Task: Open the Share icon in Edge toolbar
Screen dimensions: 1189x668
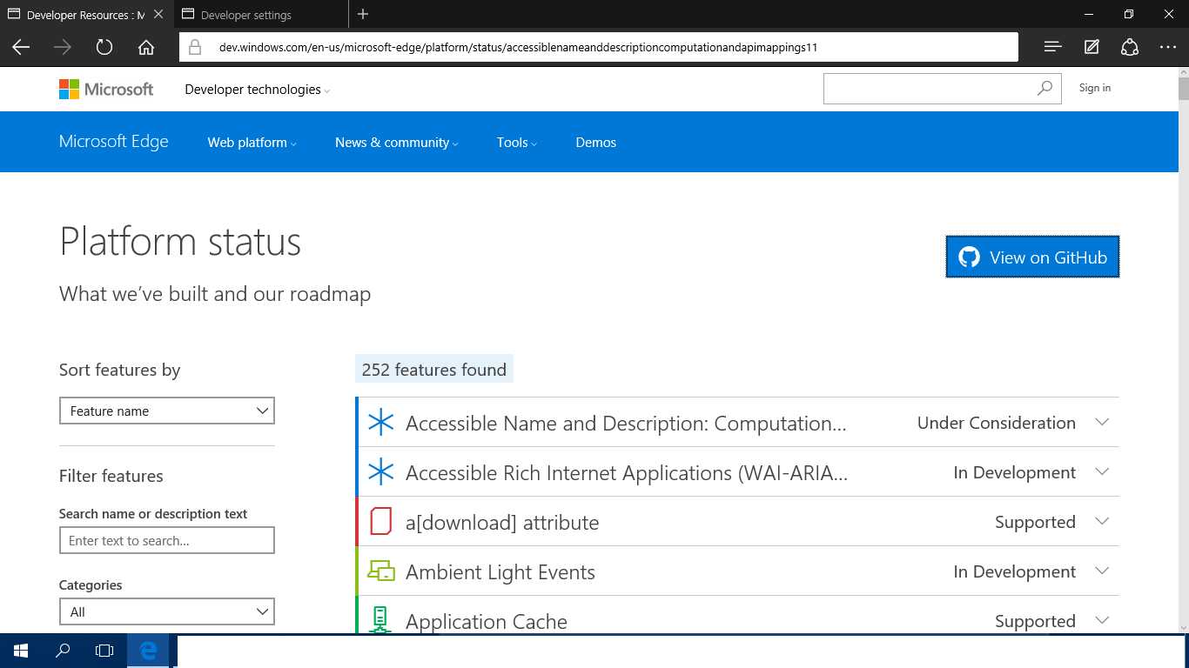Action: coord(1130,47)
